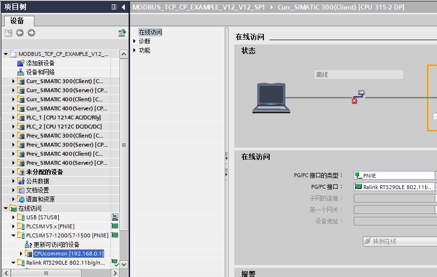Expand Prev_SIMATIC 400(Client) node
This screenshot has width=437, height=277.
click(13, 154)
